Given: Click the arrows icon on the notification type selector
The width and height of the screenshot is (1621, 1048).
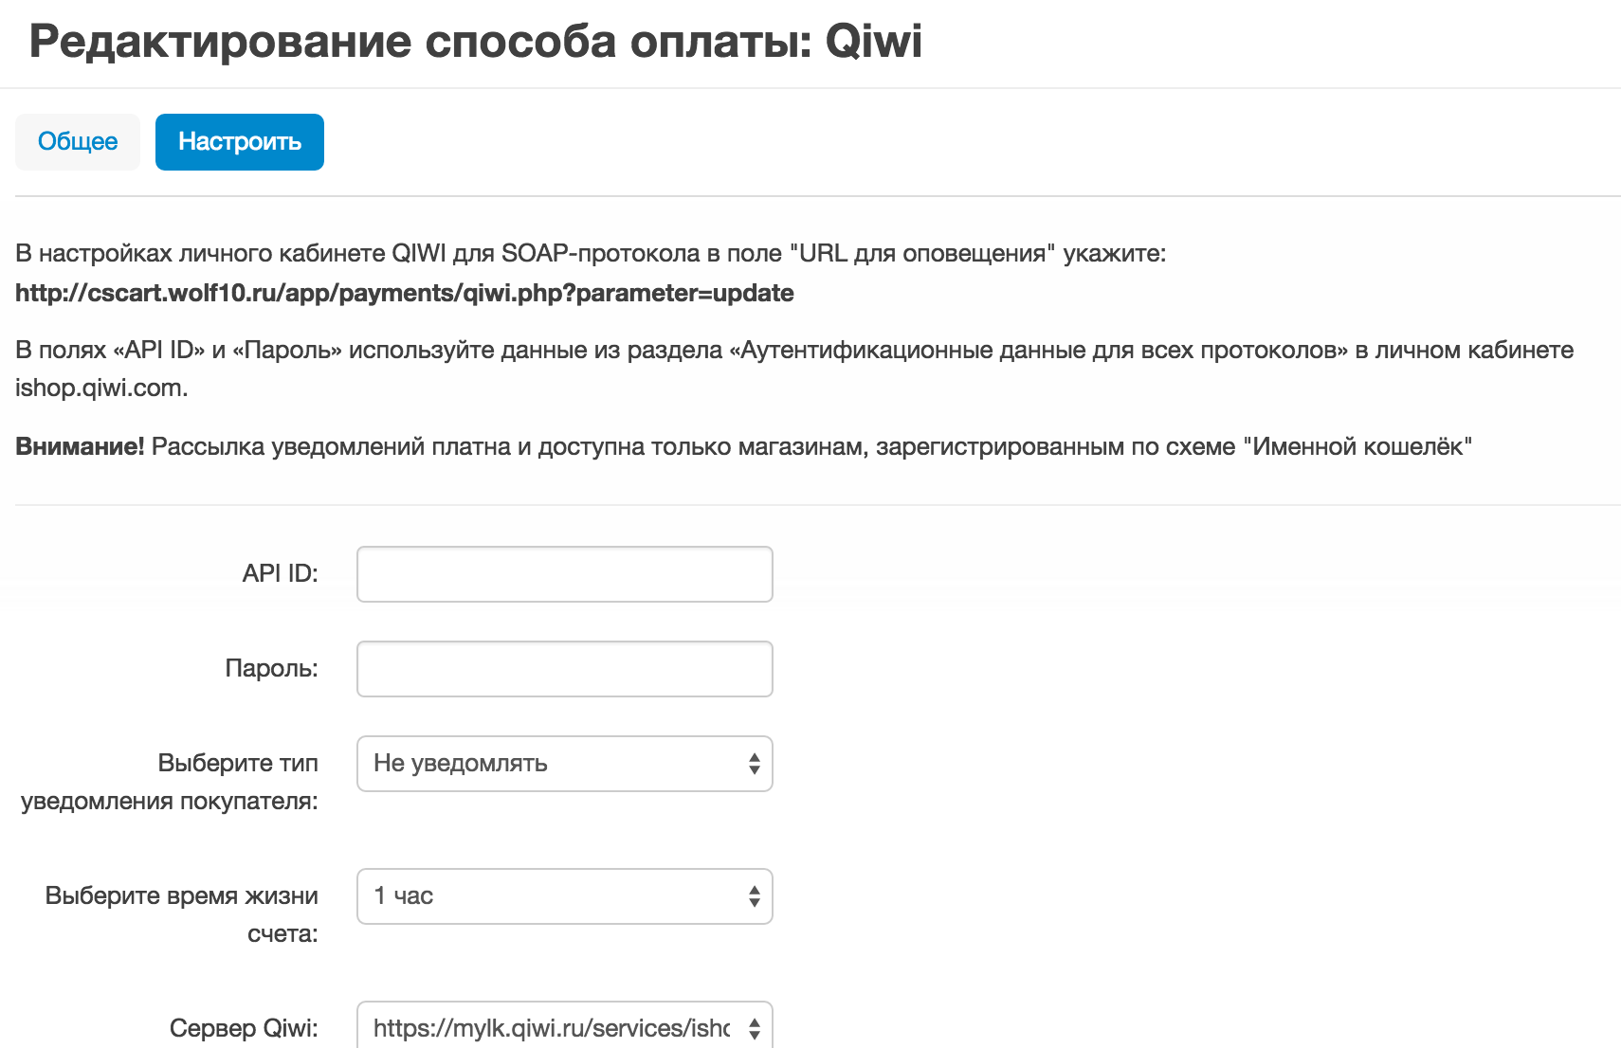Looking at the screenshot, I should click(x=755, y=764).
